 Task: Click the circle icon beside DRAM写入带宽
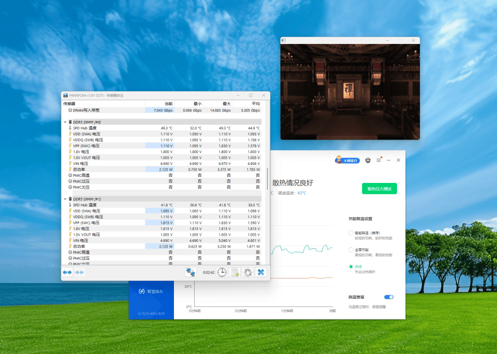coord(70,111)
